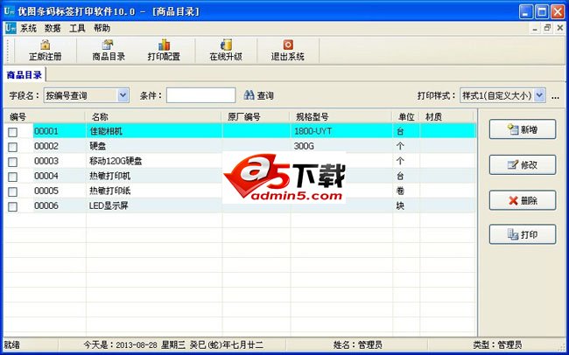Sort by the 编号 column header
This screenshot has width=569, height=355.
(x=45, y=117)
